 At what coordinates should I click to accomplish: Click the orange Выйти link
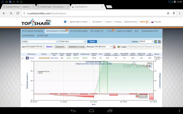click(143, 22)
